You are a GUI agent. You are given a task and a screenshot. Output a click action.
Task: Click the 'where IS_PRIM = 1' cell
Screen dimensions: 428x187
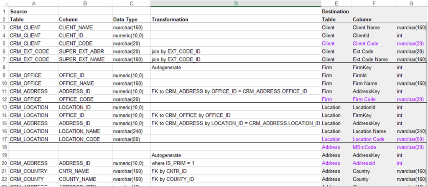(x=236, y=163)
